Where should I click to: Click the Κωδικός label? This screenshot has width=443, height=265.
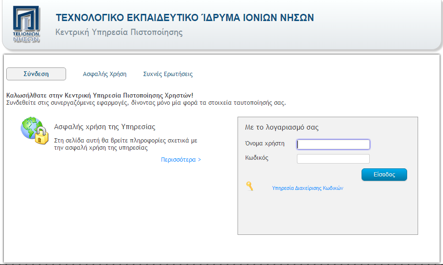[x=257, y=158]
